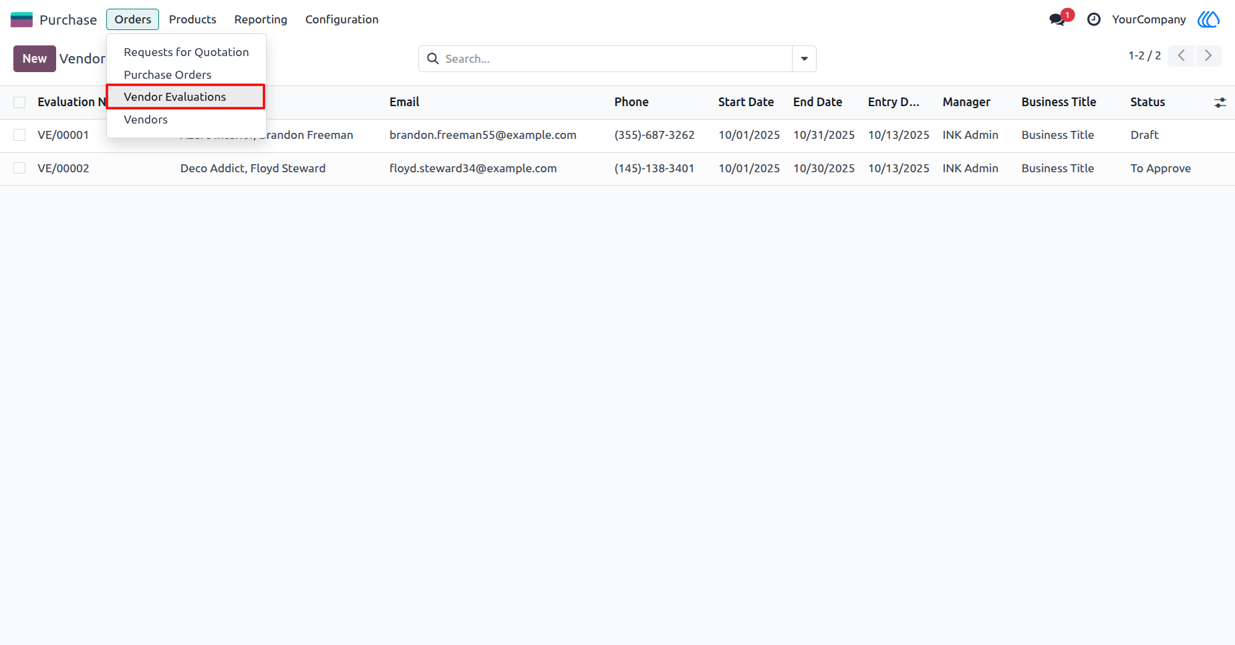Open the activities clock icon
Viewport: 1235px width, 645px height.
1094,19
